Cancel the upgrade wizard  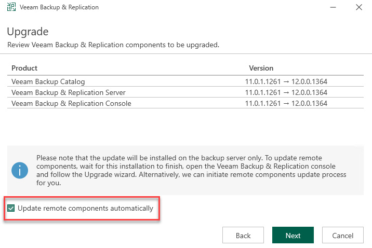pyautogui.click(x=342, y=235)
